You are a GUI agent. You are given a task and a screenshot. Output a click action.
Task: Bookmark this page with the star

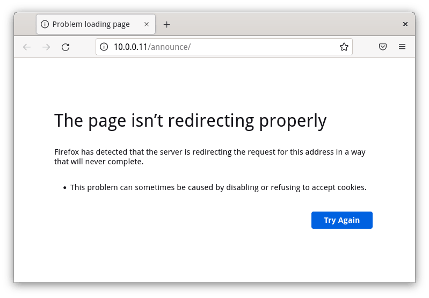tap(344, 47)
